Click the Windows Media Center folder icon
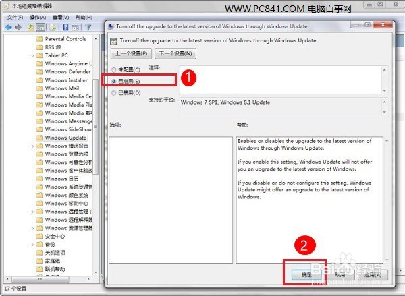 39,96
